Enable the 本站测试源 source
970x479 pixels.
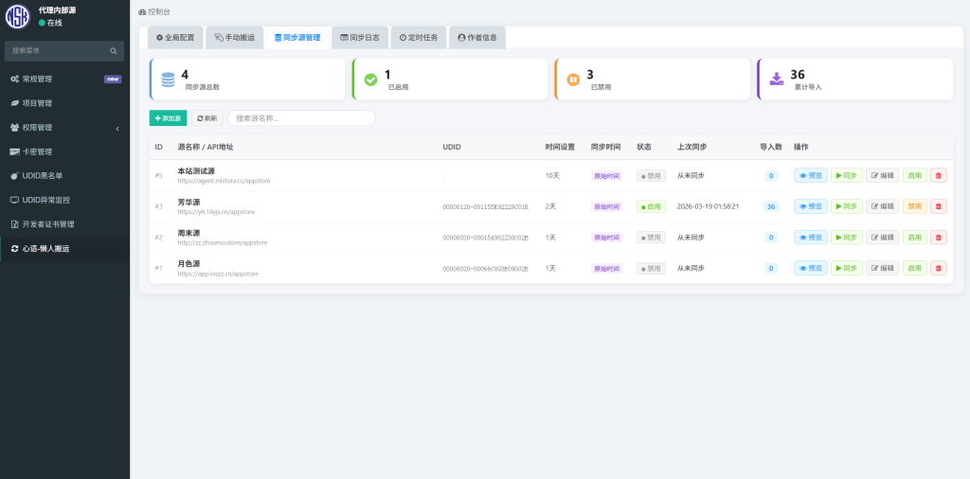[914, 175]
